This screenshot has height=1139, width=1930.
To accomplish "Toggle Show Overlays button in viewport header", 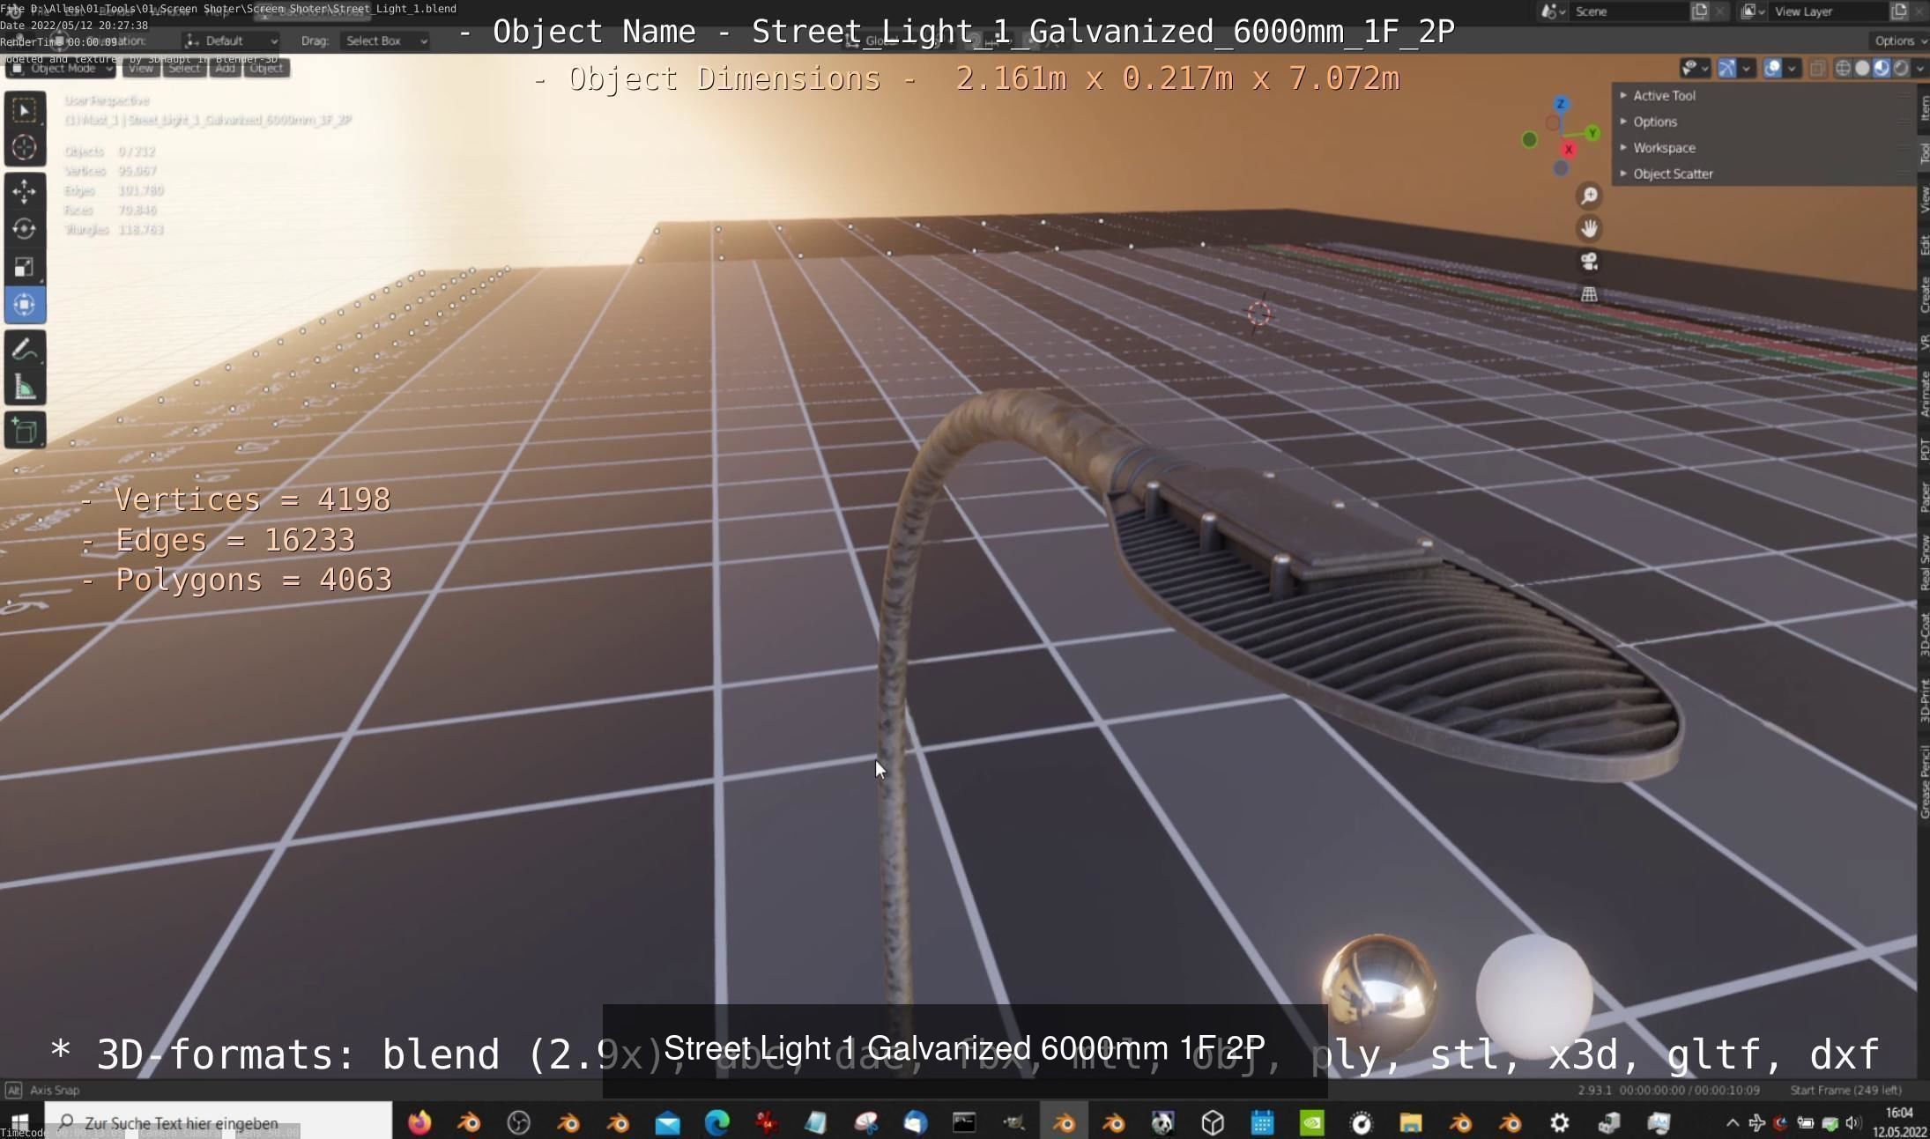I will coord(1772,68).
